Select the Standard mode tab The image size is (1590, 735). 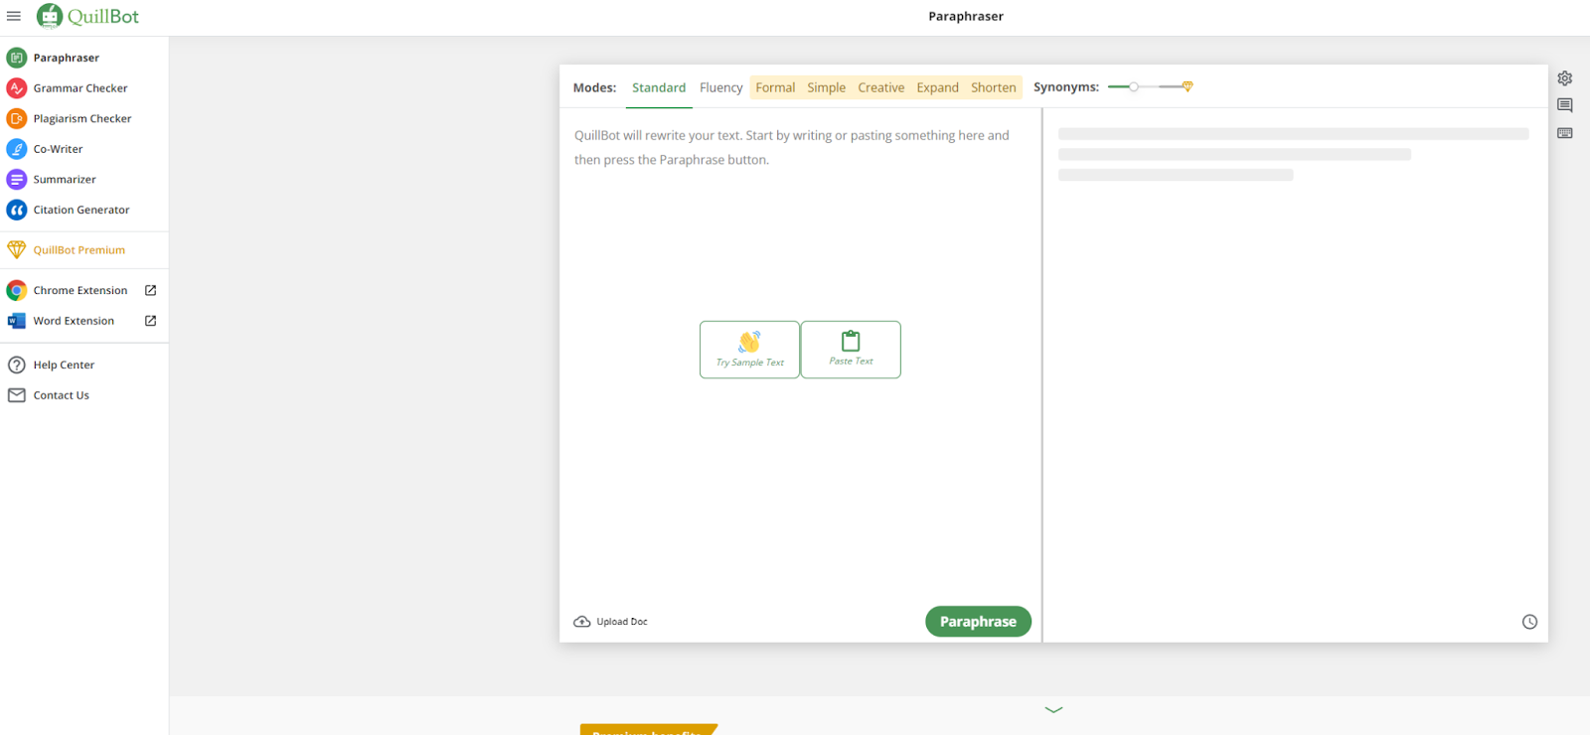pyautogui.click(x=659, y=87)
